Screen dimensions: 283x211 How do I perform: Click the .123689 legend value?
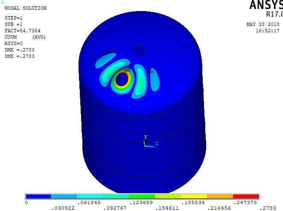[x=141, y=203]
